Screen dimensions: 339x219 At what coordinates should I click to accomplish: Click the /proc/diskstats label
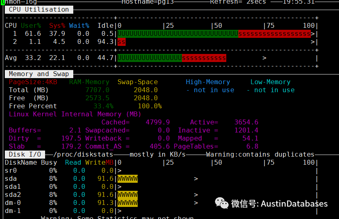[83, 154]
